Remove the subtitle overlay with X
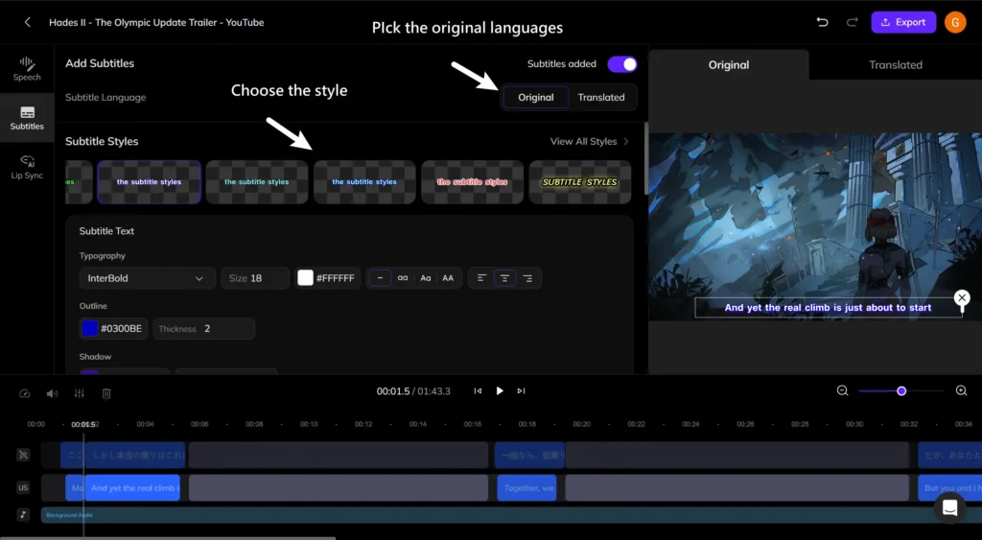 point(962,297)
